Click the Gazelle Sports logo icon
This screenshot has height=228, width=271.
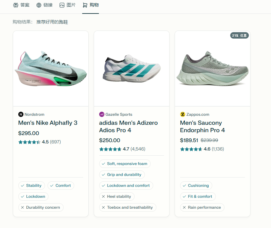[x=101, y=114]
